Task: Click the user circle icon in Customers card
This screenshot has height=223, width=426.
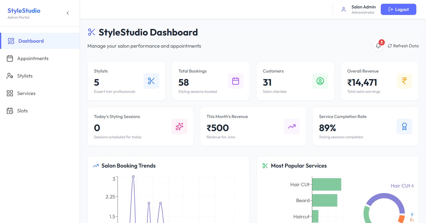Action: pos(320,81)
